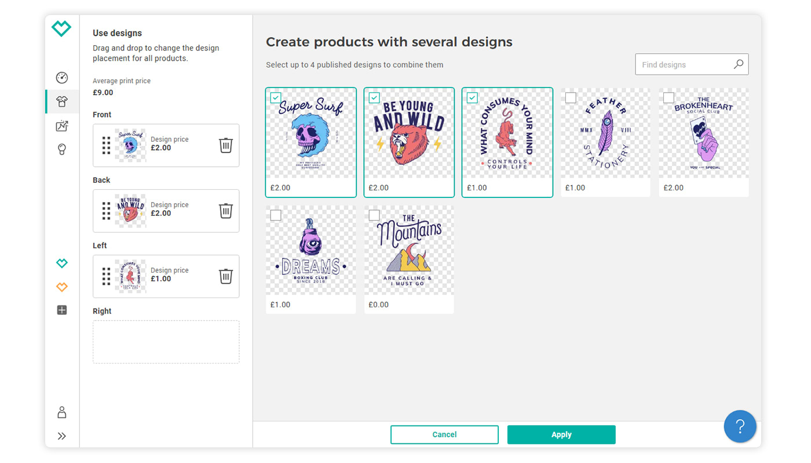Check the Brokenheart Social Club checkbox
Screen dimensions: 811x463
pos(668,98)
